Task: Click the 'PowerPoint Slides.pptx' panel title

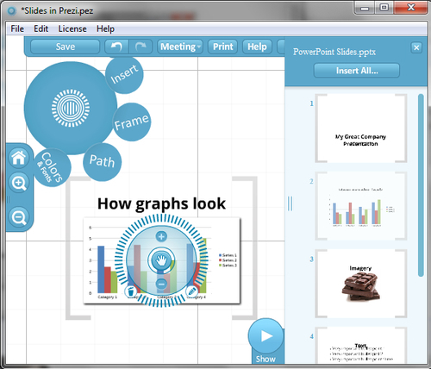Action: click(334, 52)
